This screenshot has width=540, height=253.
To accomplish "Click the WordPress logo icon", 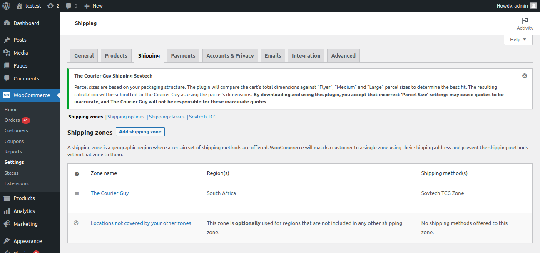I will pos(6,6).
